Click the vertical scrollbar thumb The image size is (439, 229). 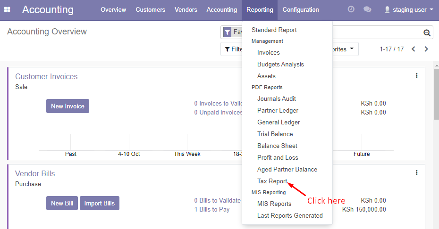point(436,94)
